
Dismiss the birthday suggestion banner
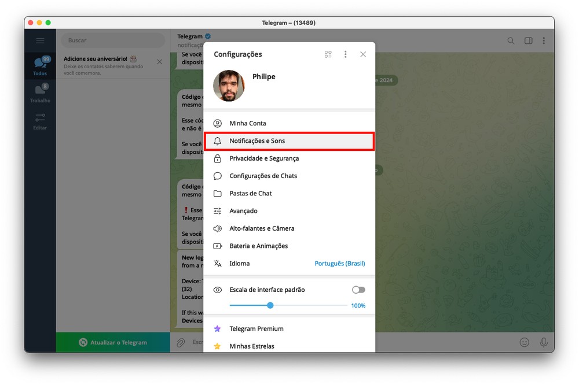point(160,62)
